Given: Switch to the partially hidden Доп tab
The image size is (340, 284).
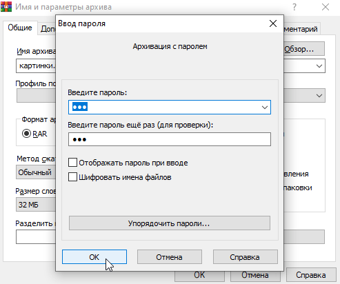Looking at the screenshot, I should coord(47,29).
